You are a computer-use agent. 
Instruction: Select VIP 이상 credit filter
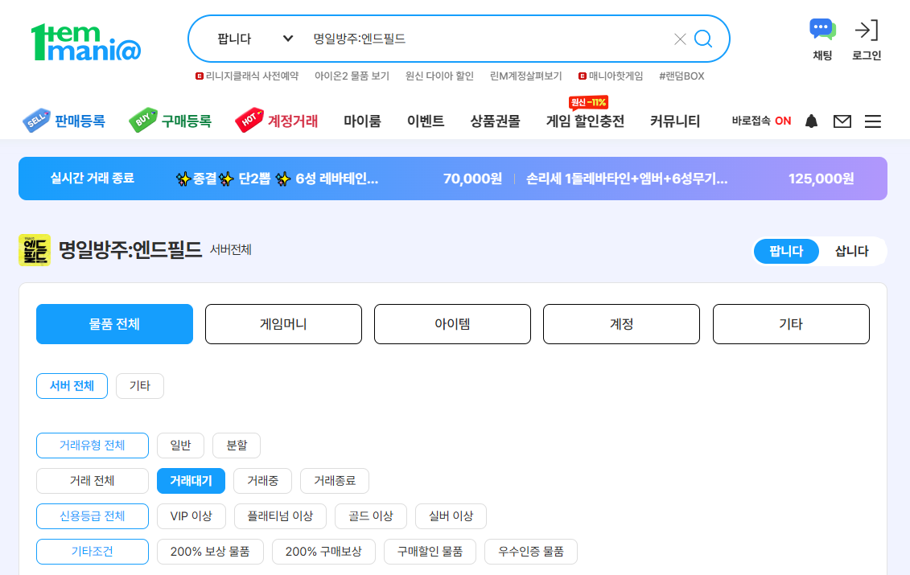pyautogui.click(x=191, y=515)
